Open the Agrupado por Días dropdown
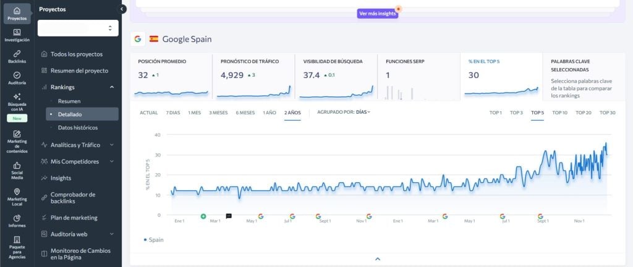Viewport: 633px width, 267px height. (344, 112)
